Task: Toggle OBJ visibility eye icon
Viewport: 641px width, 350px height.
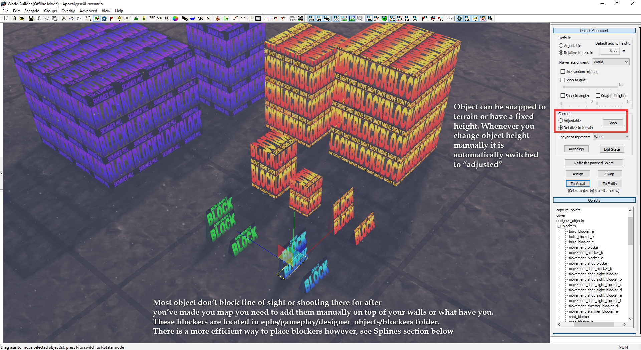Action: point(311,19)
